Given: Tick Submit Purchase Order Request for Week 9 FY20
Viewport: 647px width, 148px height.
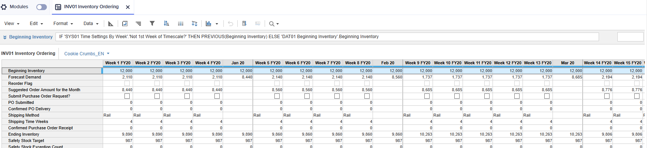Looking at the screenshot, I should click(427, 96).
